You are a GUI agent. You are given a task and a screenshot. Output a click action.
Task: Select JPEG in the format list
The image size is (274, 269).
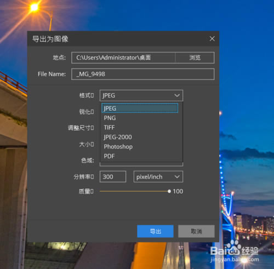[x=140, y=108]
